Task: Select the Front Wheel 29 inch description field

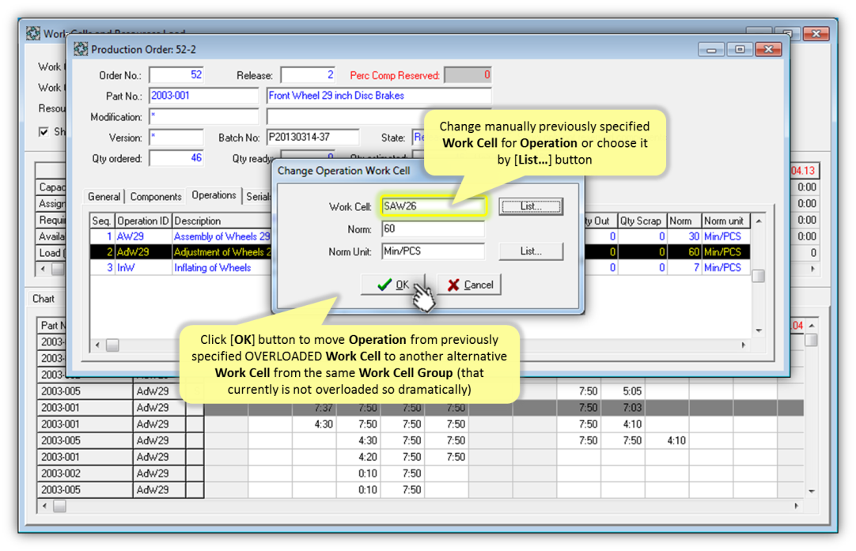Action: (379, 96)
